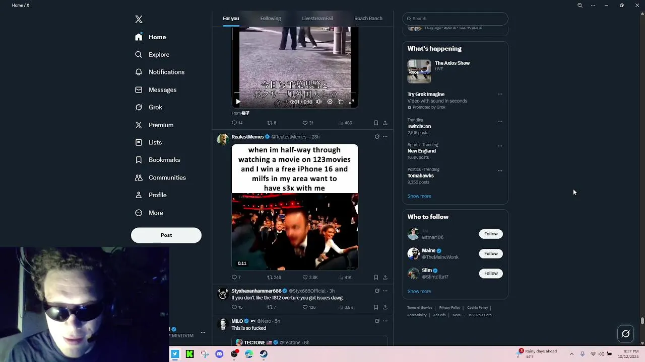Repost the RealestMemes post with 246 reposts

274,277
